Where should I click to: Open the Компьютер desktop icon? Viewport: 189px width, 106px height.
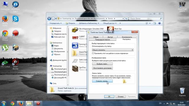[5, 6]
